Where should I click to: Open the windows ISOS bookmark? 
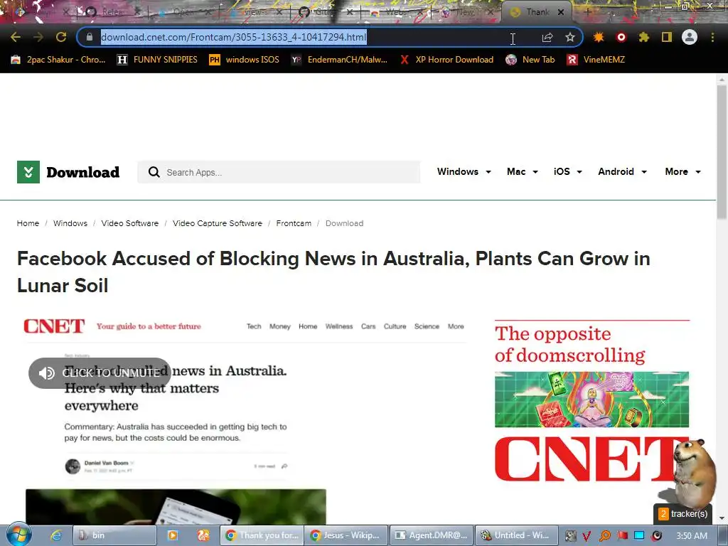[245, 60]
